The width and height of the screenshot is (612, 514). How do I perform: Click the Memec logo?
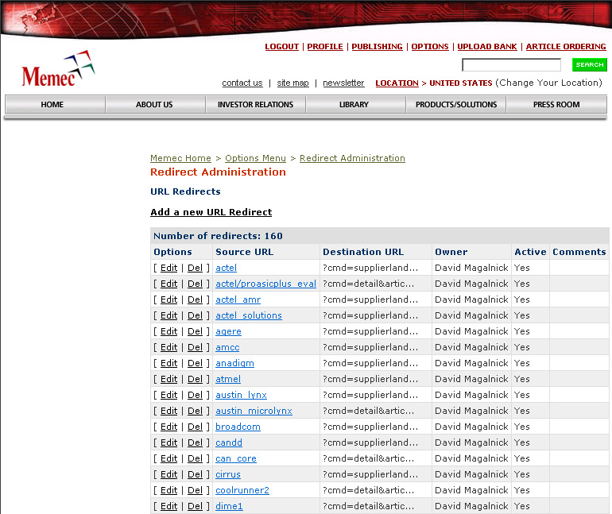coord(58,69)
